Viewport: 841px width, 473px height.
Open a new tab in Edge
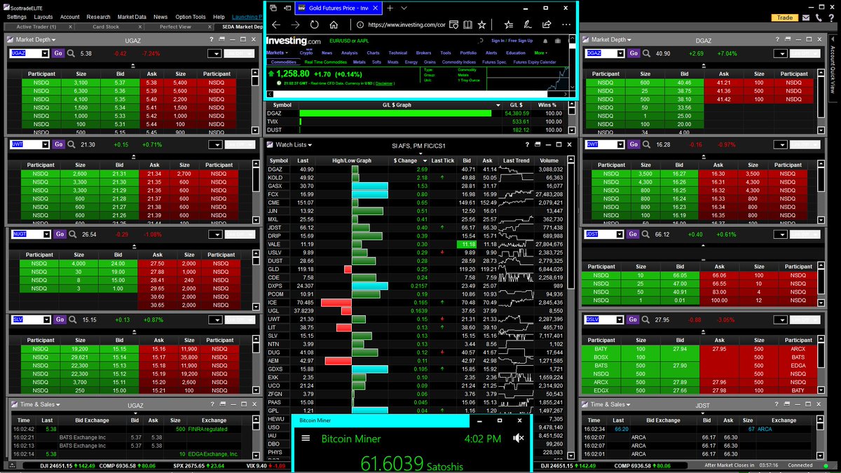point(390,8)
